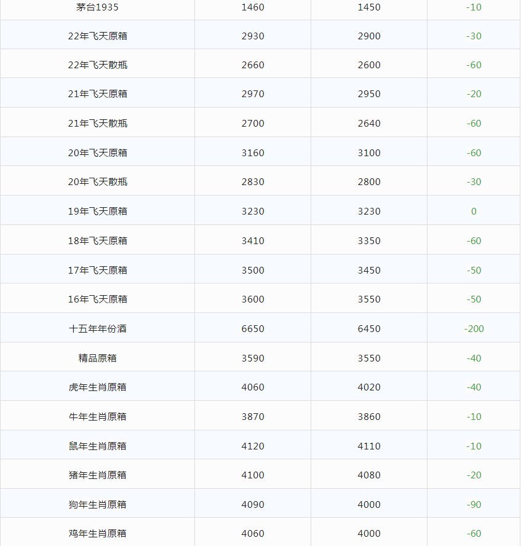Select the price value 3450
Image resolution: width=521 pixels, height=546 pixels.
pos(369,271)
